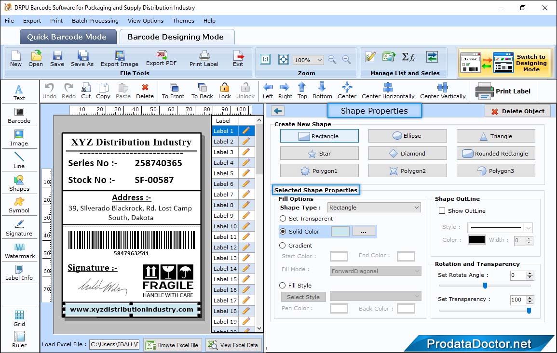Create a new Ellipse shape
557x353 pixels.
[408, 136]
